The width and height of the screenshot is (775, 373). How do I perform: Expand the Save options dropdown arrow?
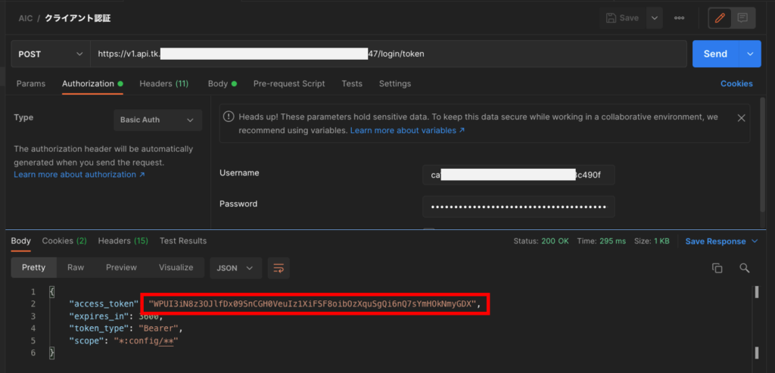pos(653,17)
